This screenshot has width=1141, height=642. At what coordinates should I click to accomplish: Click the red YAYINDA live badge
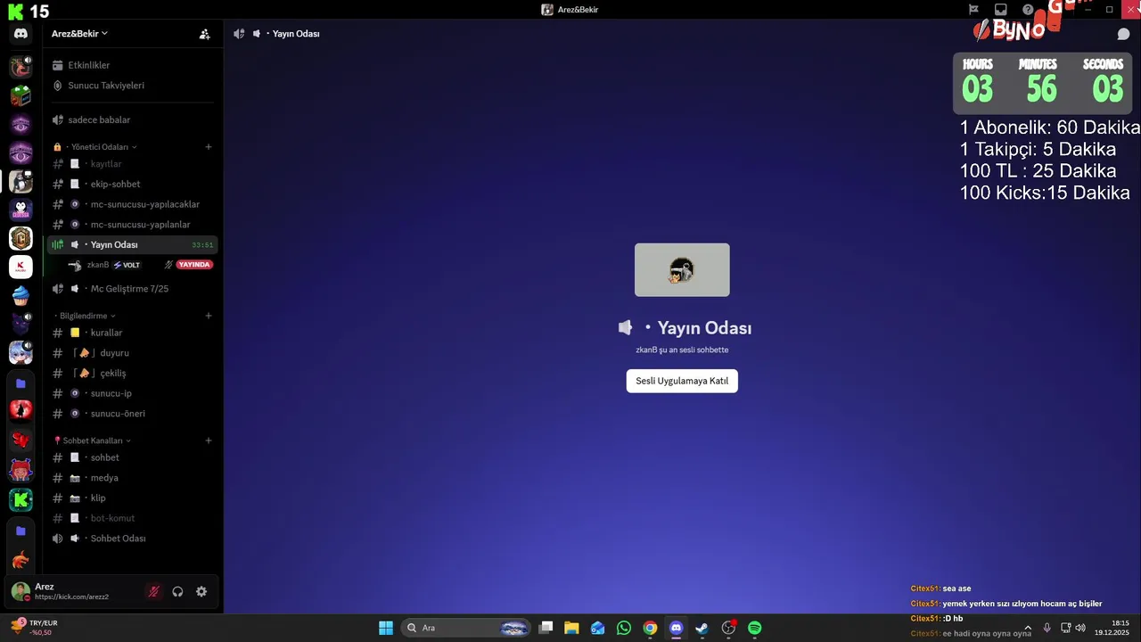tap(194, 265)
